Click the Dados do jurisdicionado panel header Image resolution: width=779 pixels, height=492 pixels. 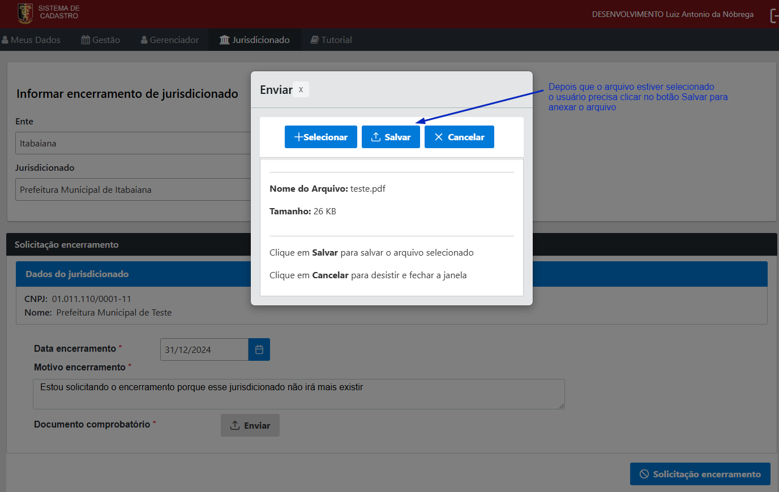392,274
